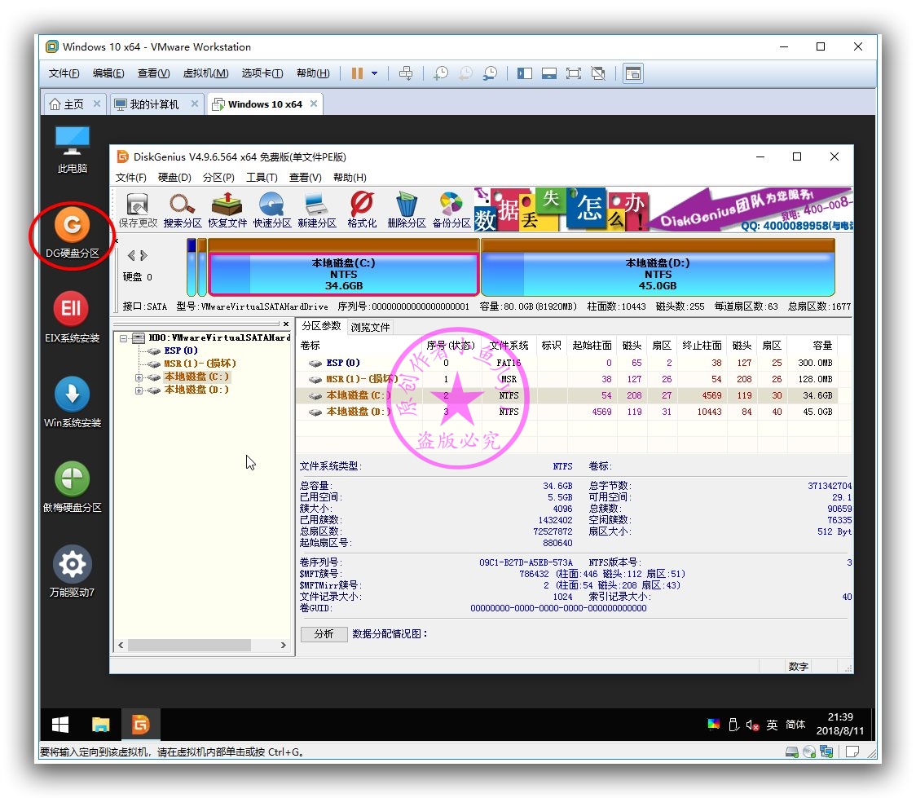Click New Partition (新建分区) icon
The width and height of the screenshot is (916, 798).
tap(317, 210)
